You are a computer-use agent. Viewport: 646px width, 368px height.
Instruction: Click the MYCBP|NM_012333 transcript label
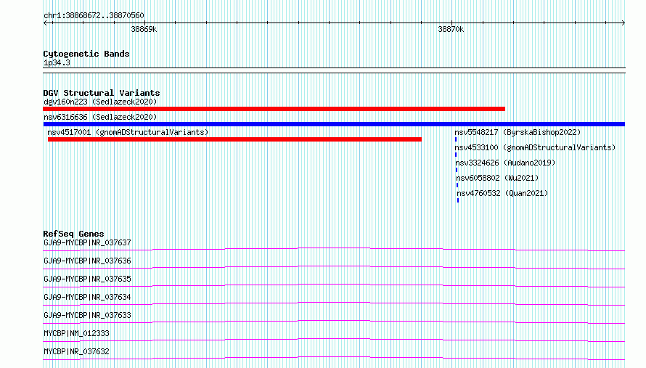pyautogui.click(x=76, y=333)
